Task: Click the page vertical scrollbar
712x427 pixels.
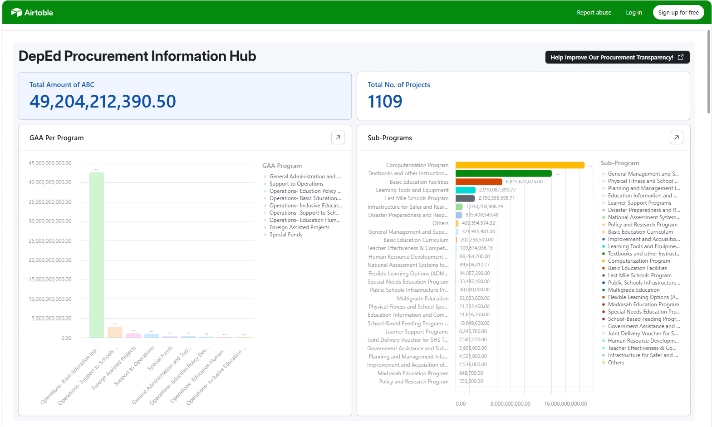Action: tap(709, 72)
